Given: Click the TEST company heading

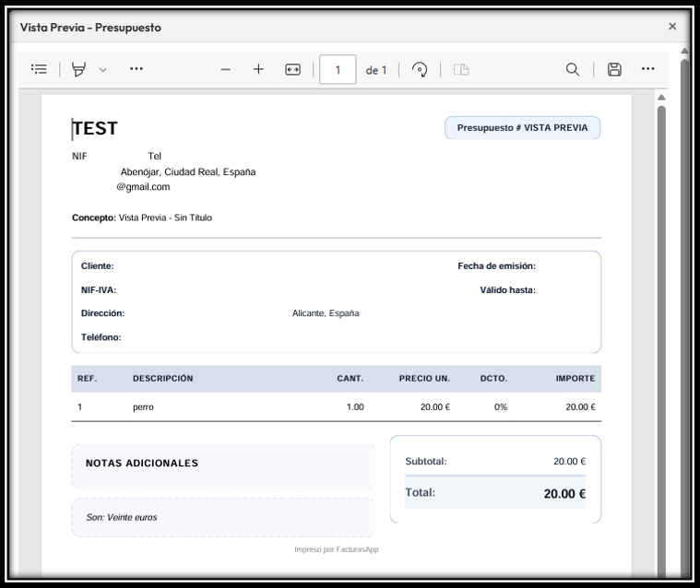Looking at the screenshot, I should [95, 129].
